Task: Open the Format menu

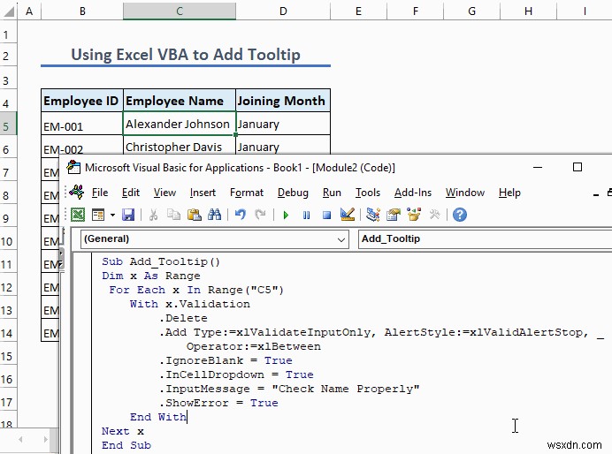Action: pyautogui.click(x=247, y=193)
